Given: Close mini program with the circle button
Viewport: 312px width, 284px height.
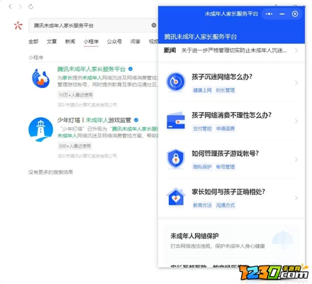Looking at the screenshot, I should [x=295, y=14].
